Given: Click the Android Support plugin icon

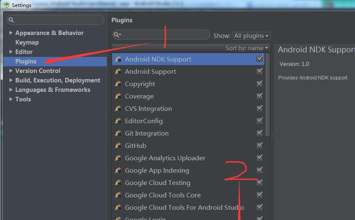Looking at the screenshot, I should pyautogui.click(x=118, y=72).
